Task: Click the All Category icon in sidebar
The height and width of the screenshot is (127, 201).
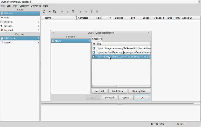Action: pyautogui.click(x=2, y=39)
